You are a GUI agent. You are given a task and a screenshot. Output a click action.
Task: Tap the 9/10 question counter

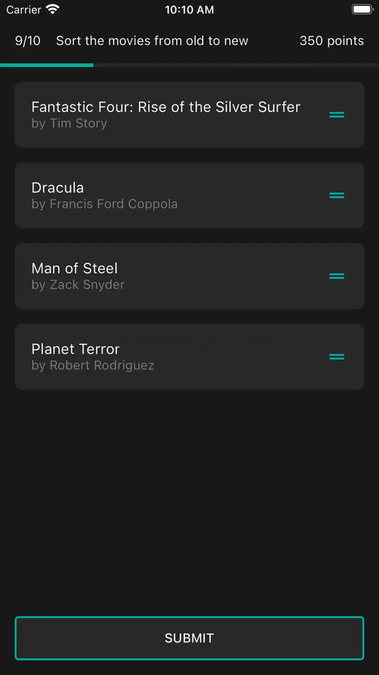pyautogui.click(x=28, y=41)
